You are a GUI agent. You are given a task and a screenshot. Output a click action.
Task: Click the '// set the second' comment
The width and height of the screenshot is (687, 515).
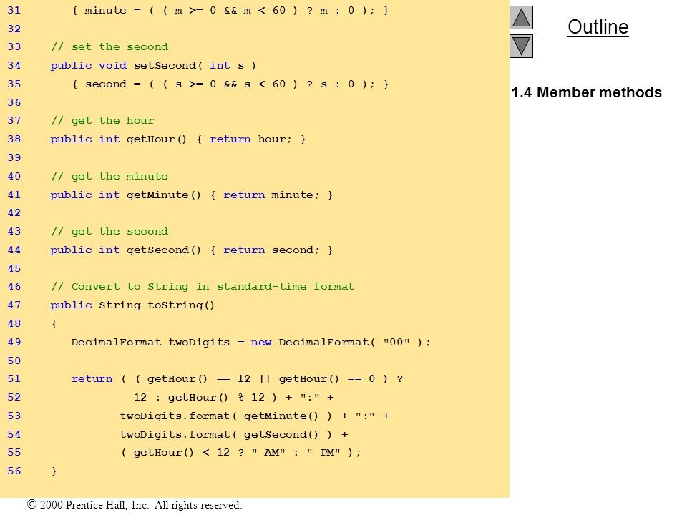pos(109,47)
